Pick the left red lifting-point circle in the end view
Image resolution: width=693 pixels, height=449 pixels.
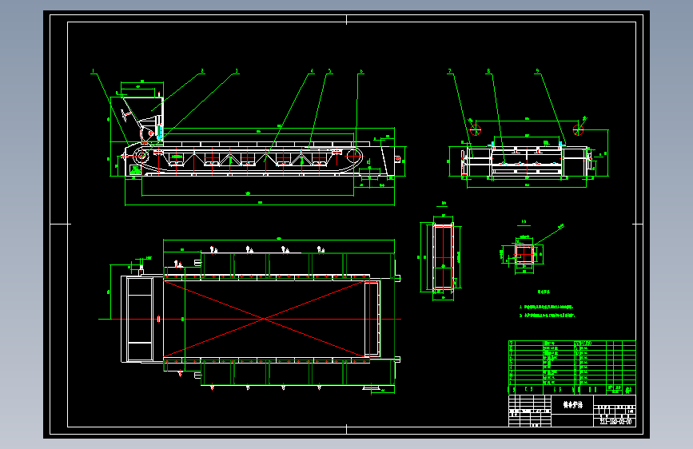[x=475, y=130]
